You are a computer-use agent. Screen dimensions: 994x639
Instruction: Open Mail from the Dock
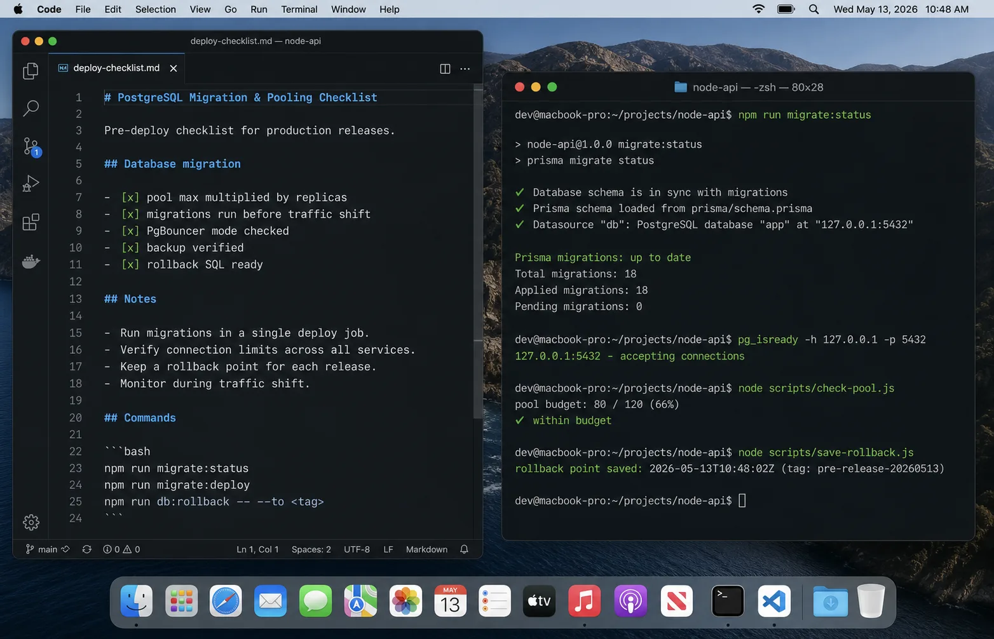271,601
